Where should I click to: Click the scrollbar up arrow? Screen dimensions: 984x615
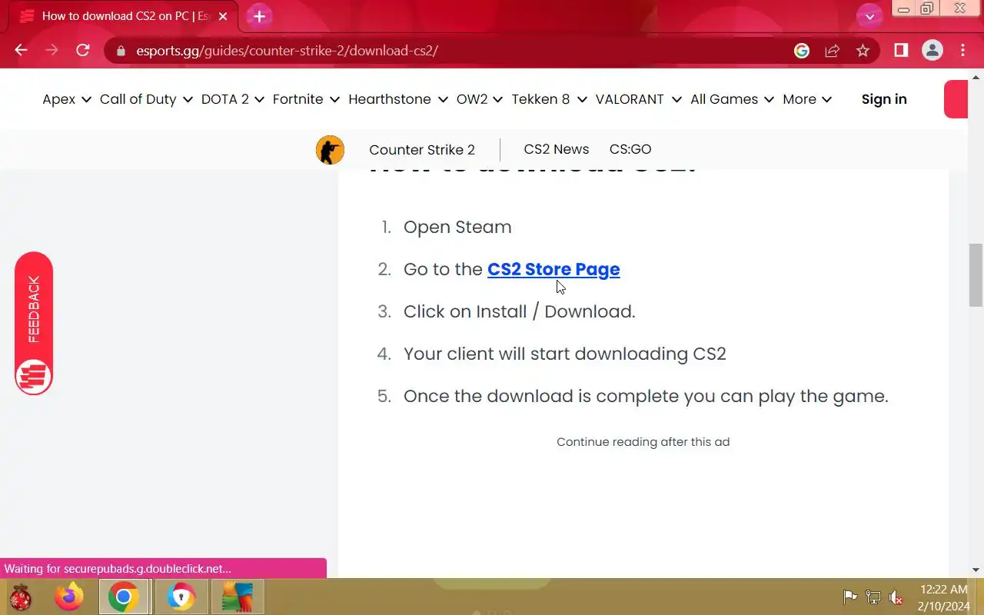tap(976, 77)
